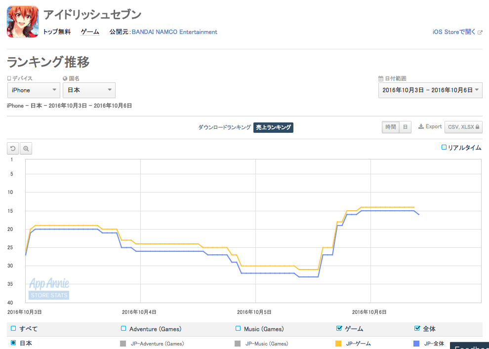Click the Feedback button at the bottom corner
Image resolution: width=489 pixels, height=349 pixels.
point(469,346)
